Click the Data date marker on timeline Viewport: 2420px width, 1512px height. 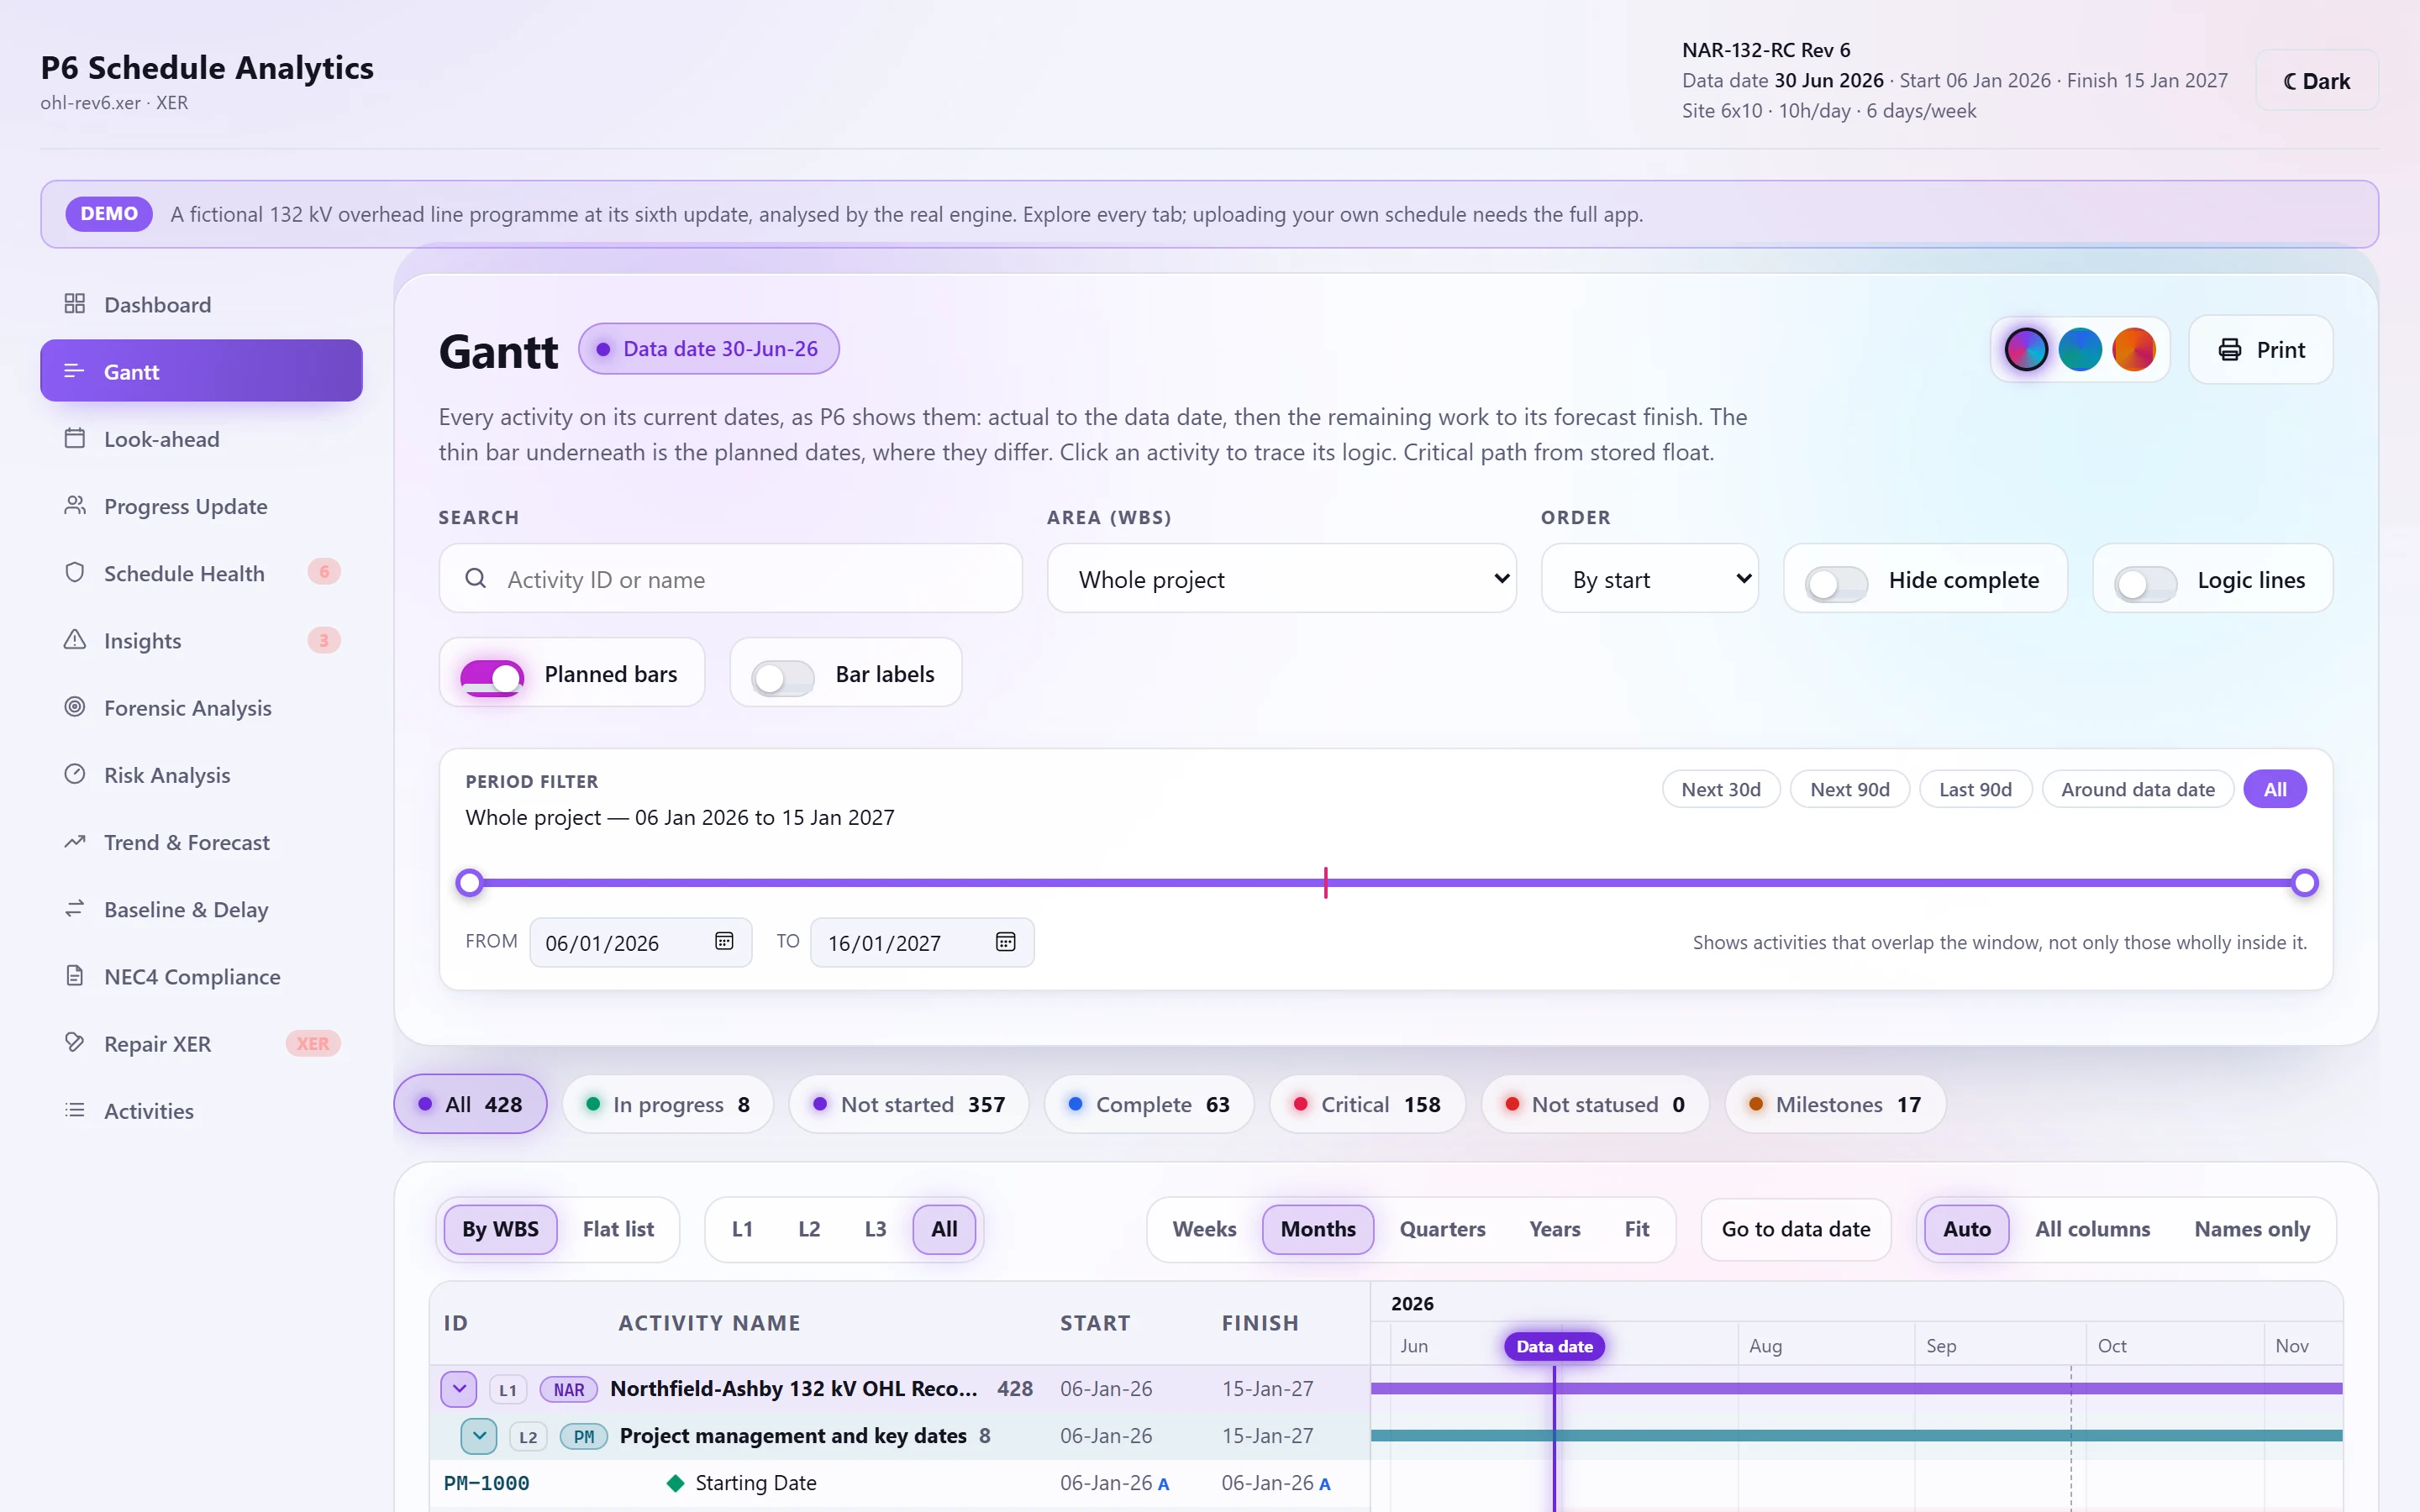click(x=1554, y=1346)
